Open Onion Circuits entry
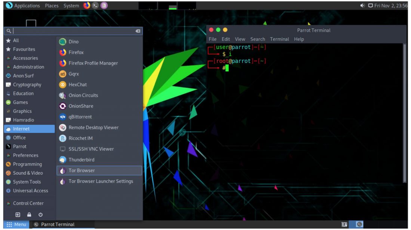The height and width of the screenshot is (230, 411). point(83,95)
